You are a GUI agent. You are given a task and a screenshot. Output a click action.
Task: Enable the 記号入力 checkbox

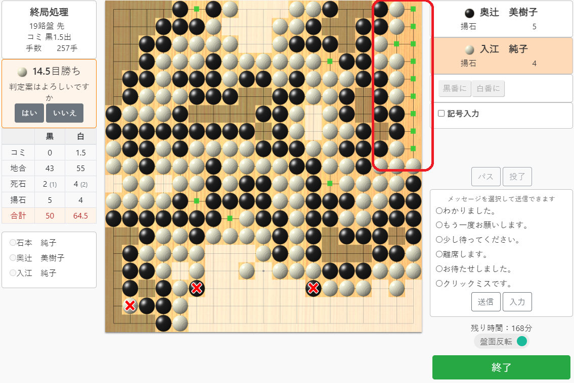click(441, 114)
